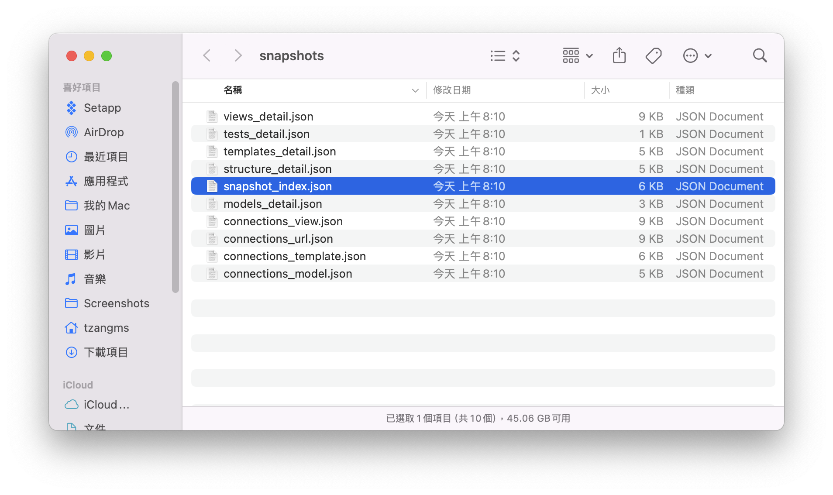833x495 pixels.
Task: Start a search with the magnifying glass icon
Action: tap(759, 55)
